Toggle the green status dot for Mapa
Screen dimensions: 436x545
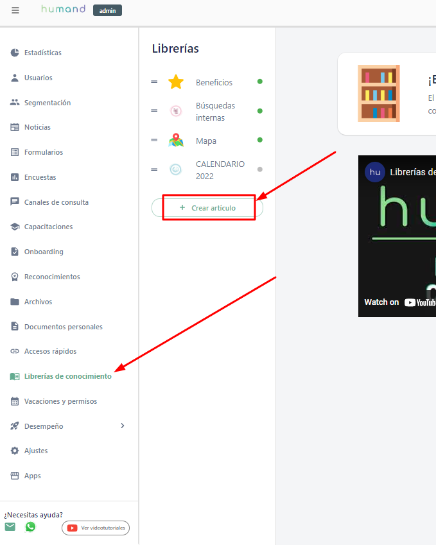pos(260,140)
